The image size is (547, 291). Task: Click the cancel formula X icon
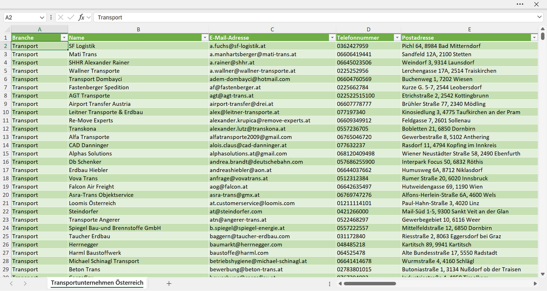[61, 17]
